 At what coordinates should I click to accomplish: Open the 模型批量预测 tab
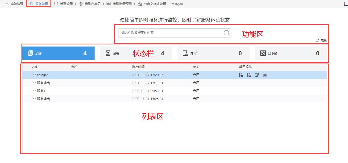(x=119, y=4)
